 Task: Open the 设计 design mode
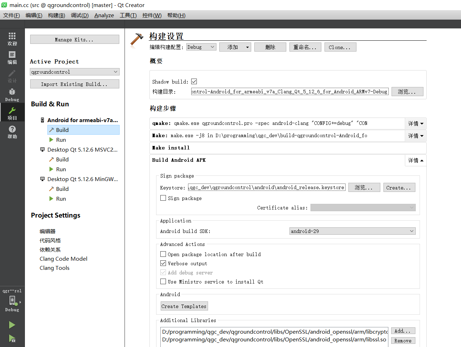pyautogui.click(x=12, y=75)
